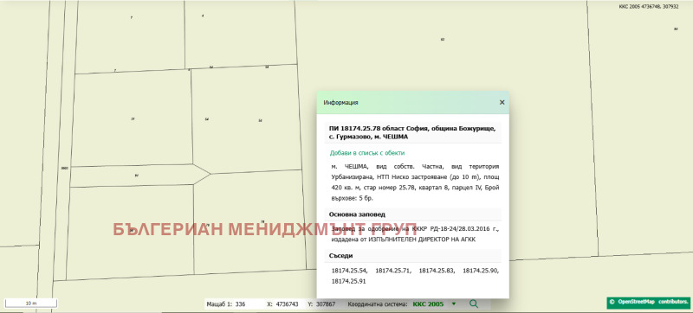Click the X coordinate field 4736743
This screenshot has height=313, width=693.
pyautogui.click(x=288, y=304)
